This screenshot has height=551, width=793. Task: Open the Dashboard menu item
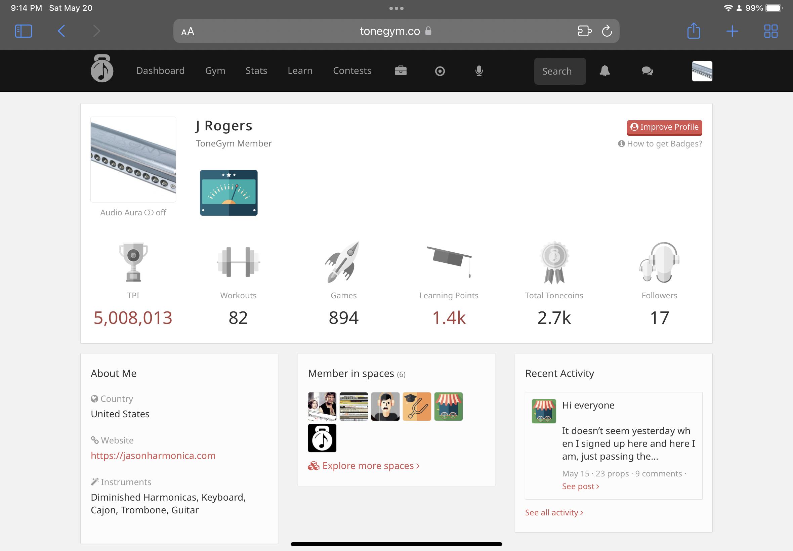(x=160, y=71)
